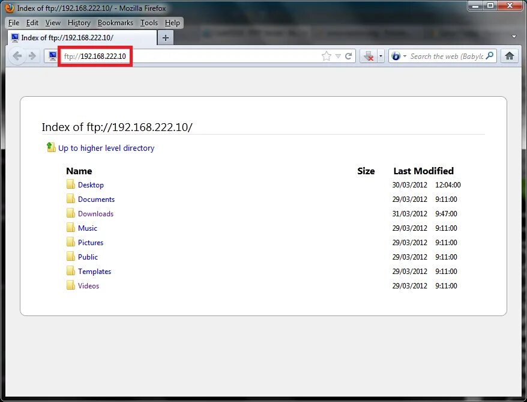Click the Last Modified column header

[x=424, y=171]
